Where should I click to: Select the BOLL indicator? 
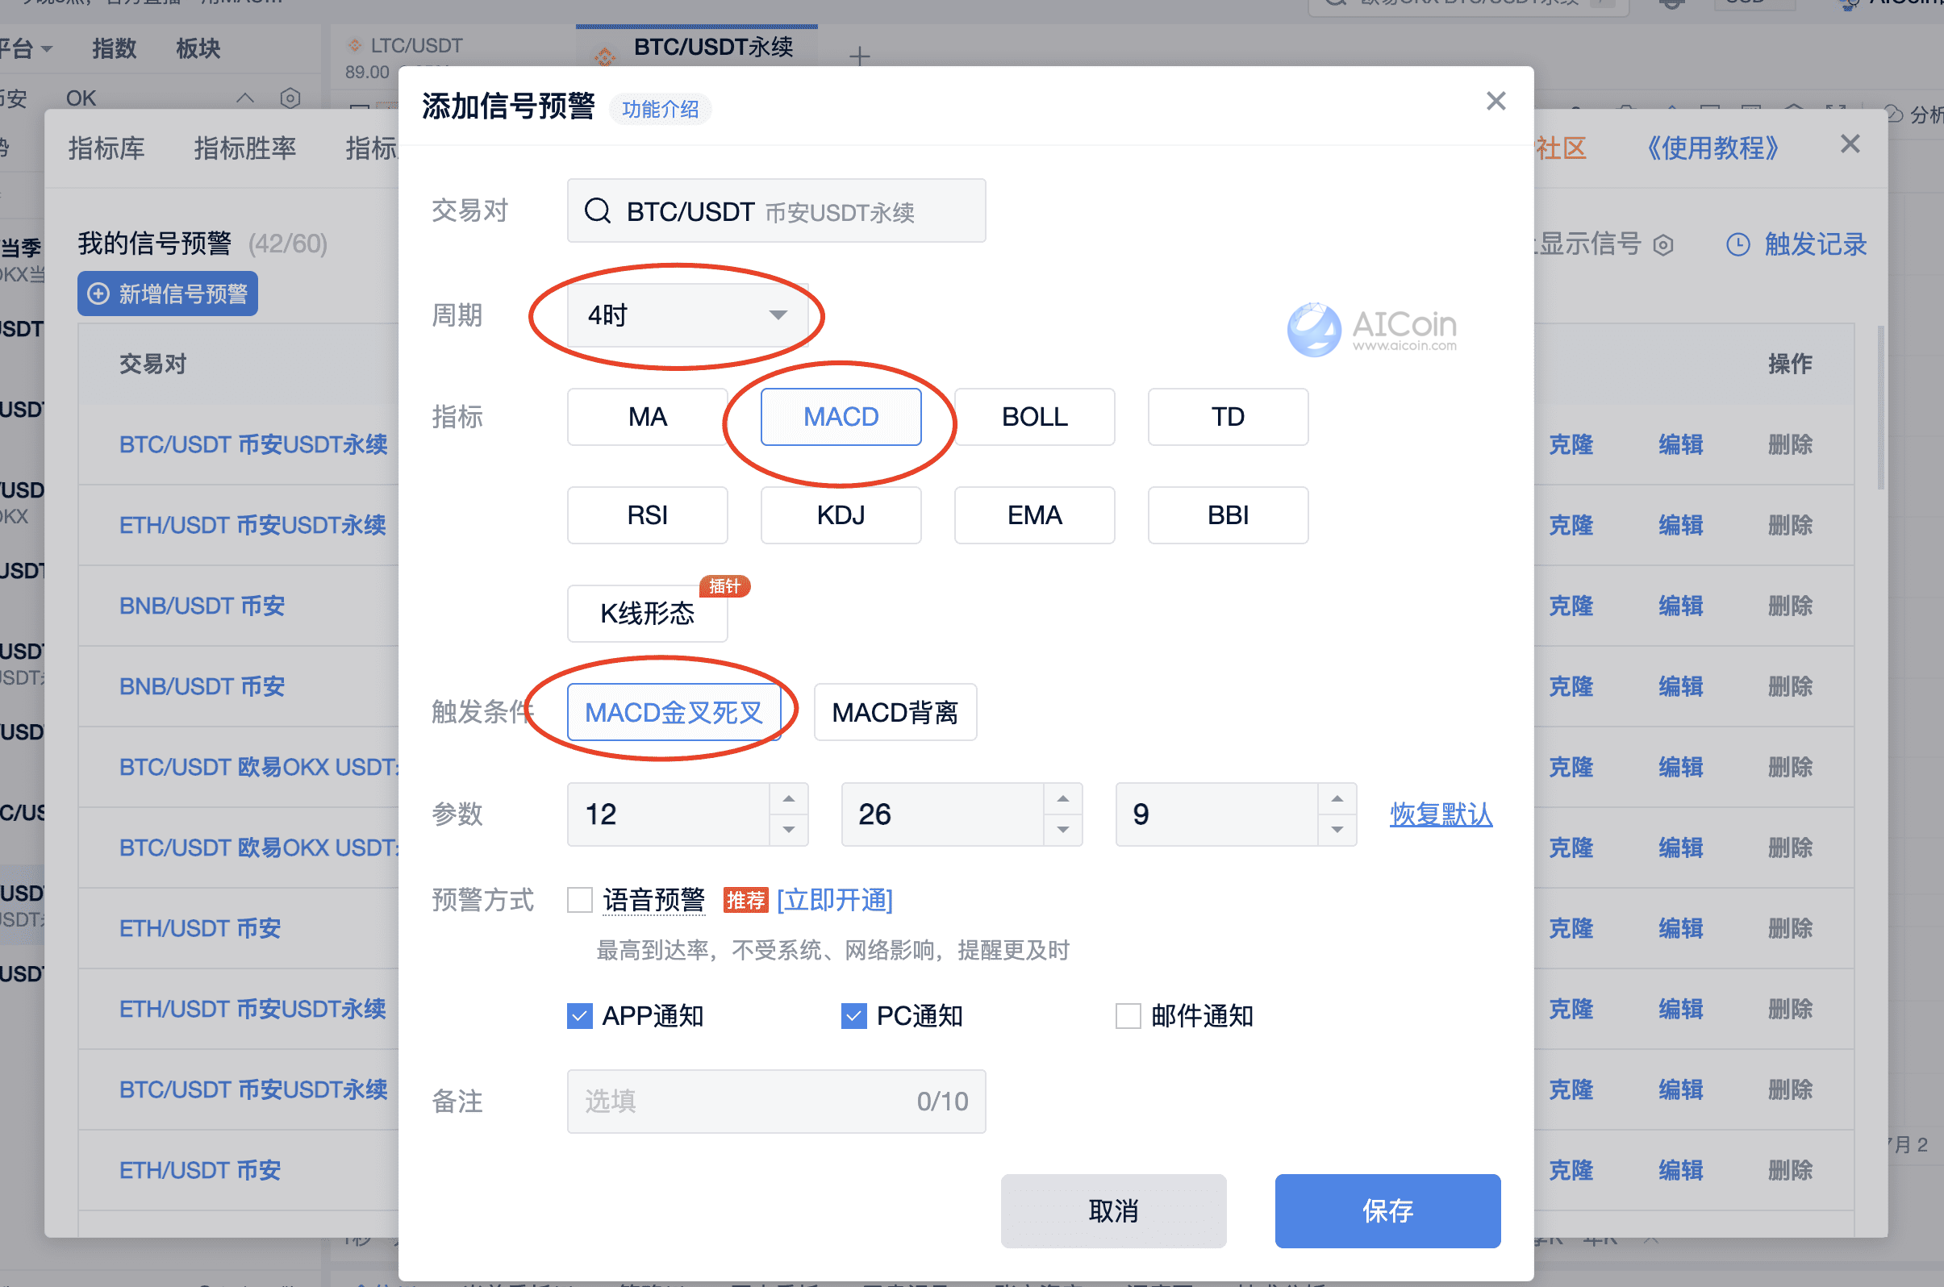pyautogui.click(x=1034, y=417)
